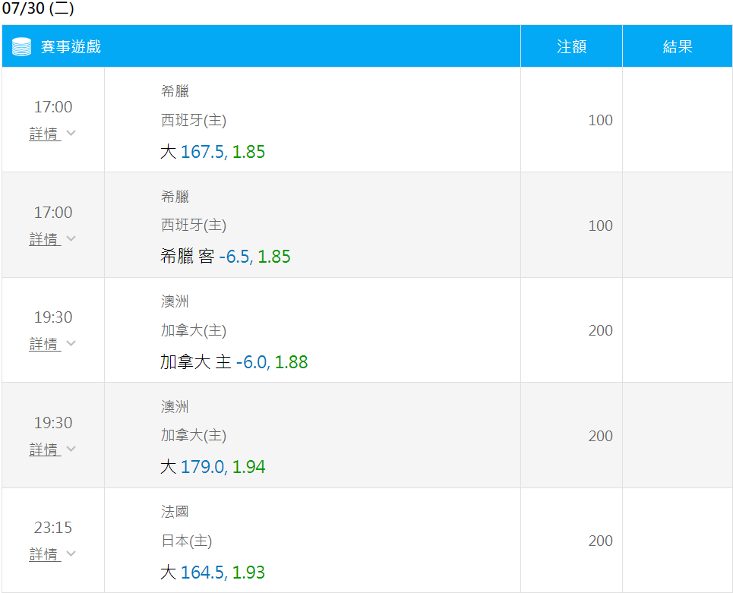Viewport: 733px width, 593px height.
Task: Click the 賽事遊戲 column header
Action: pyautogui.click(x=71, y=47)
